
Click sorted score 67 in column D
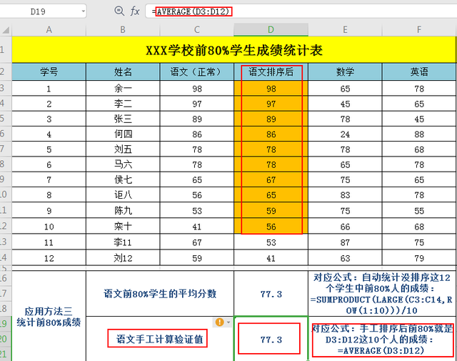pos(271,179)
